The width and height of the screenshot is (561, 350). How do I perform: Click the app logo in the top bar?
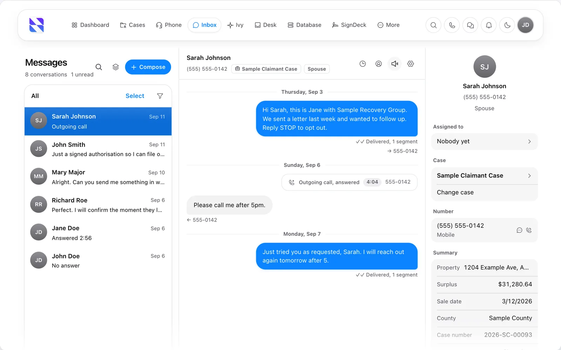pos(36,25)
